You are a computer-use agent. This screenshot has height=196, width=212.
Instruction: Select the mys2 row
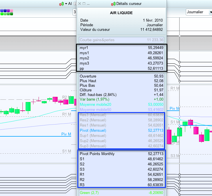(x=122, y=58)
